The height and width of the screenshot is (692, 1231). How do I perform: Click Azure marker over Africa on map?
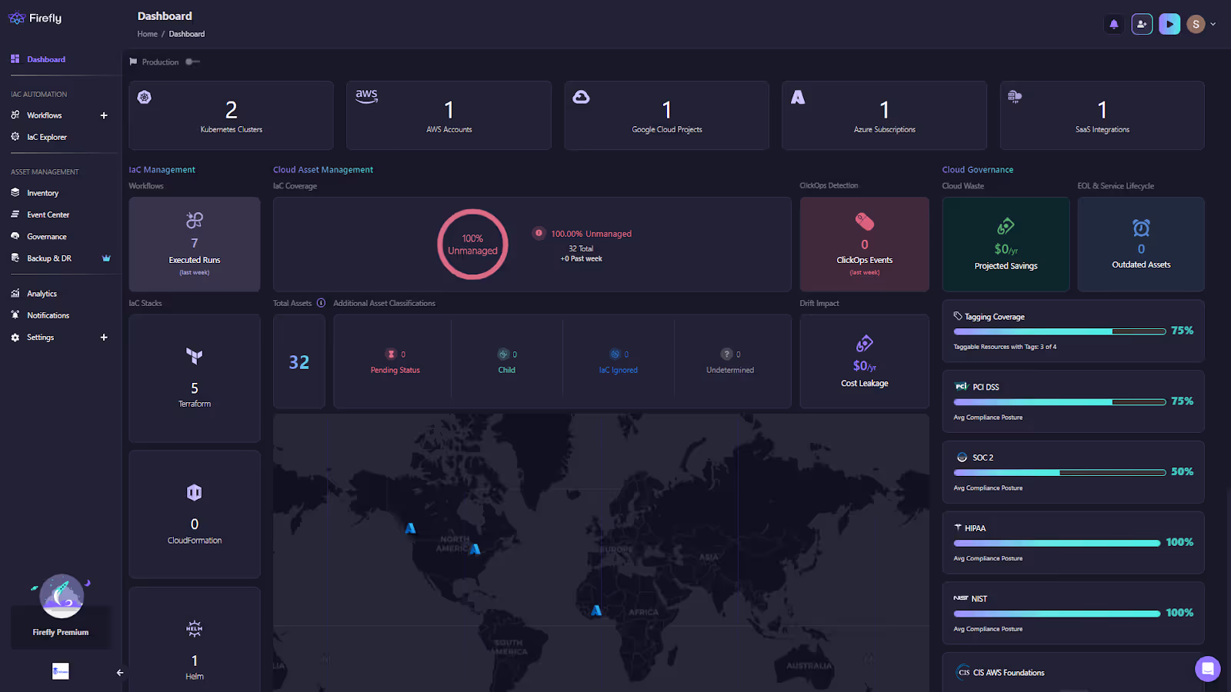tap(596, 610)
